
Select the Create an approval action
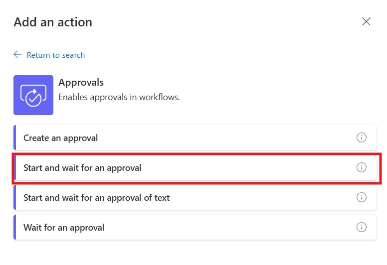point(60,138)
